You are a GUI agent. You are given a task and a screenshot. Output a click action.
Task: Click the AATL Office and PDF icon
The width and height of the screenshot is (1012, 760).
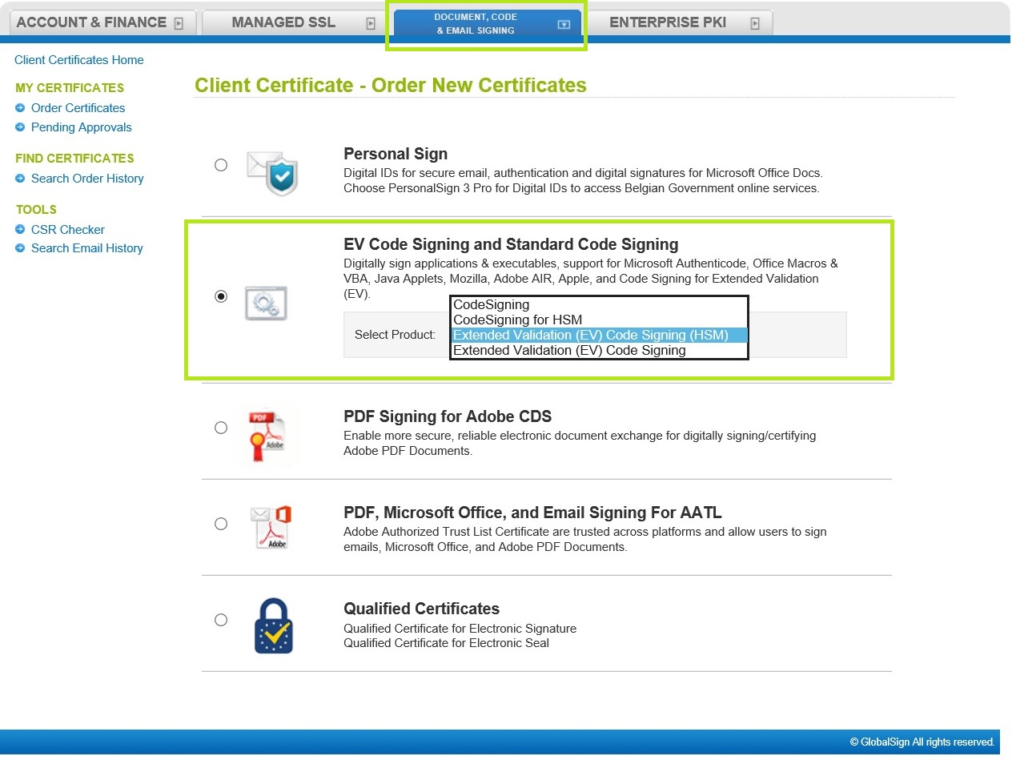click(270, 527)
